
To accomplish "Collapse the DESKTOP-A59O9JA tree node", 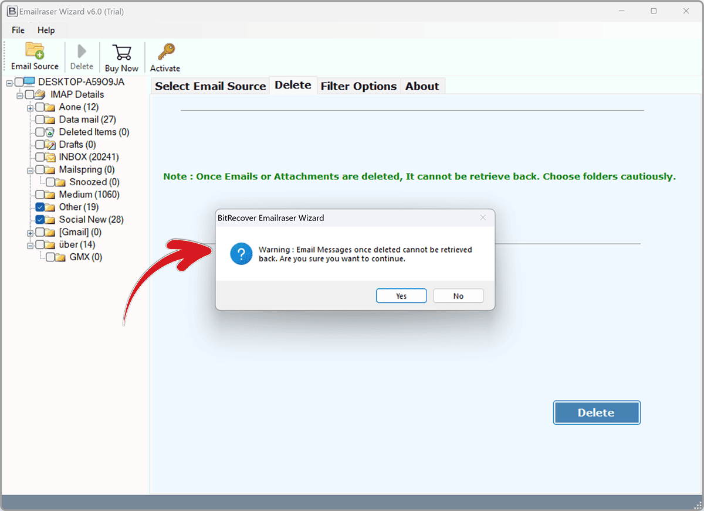I will [x=9, y=83].
